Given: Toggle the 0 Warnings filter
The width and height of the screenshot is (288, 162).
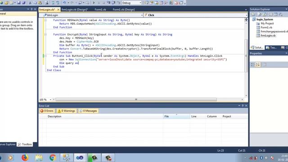Looking at the screenshot, I should tap(66, 111).
